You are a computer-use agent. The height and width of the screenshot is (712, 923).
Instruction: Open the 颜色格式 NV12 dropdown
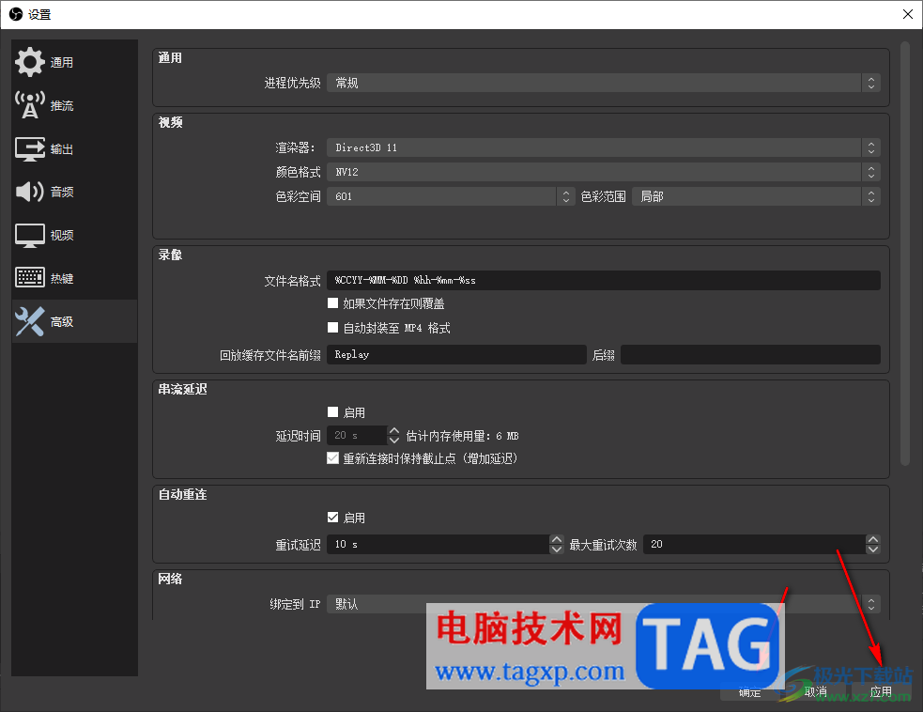(x=604, y=172)
